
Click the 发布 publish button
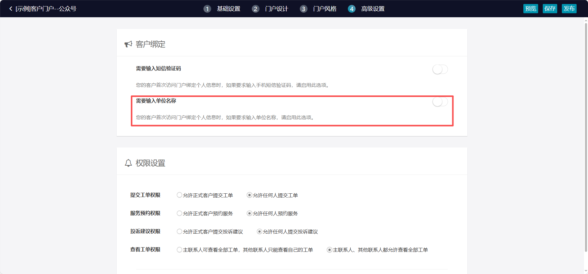[x=569, y=9]
